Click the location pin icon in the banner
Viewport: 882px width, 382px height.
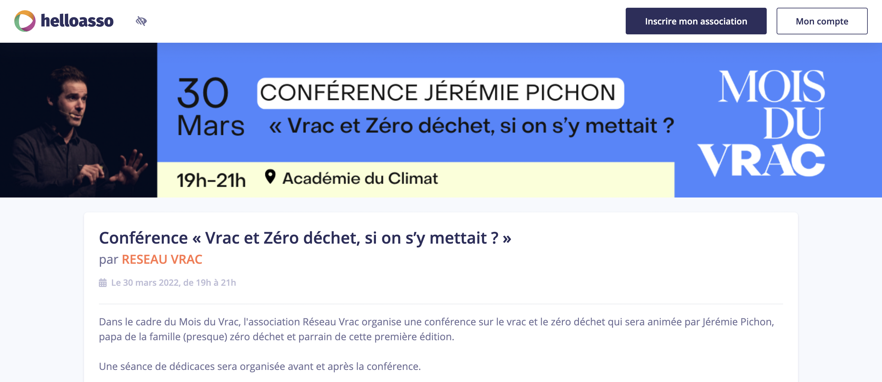(270, 177)
